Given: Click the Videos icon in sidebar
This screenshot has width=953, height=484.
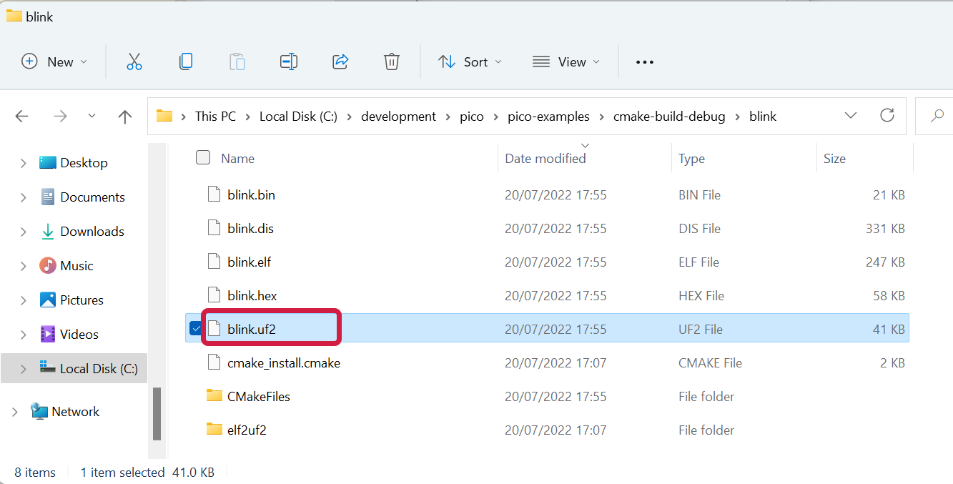Looking at the screenshot, I should (x=48, y=334).
